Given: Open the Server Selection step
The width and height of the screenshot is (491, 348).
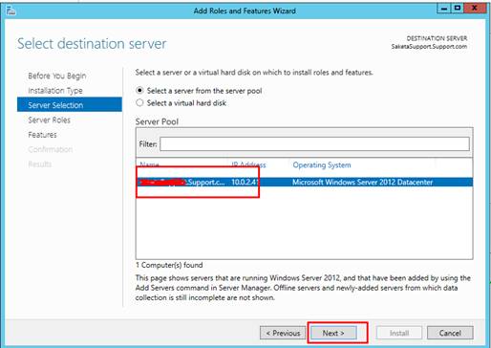Looking at the screenshot, I should pos(70,105).
